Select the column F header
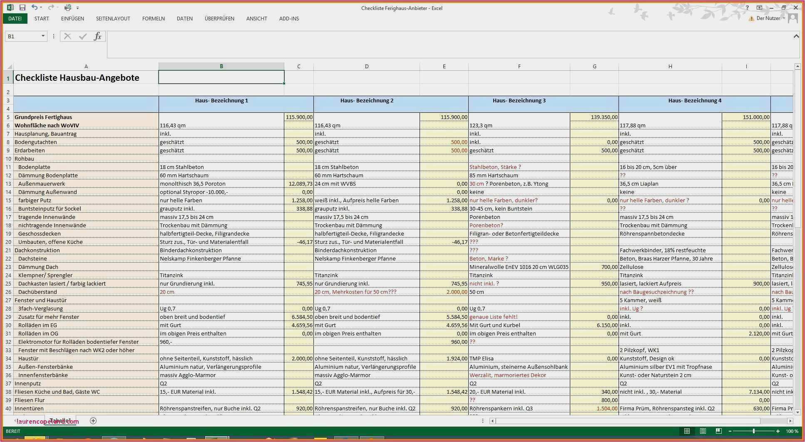 [519, 66]
